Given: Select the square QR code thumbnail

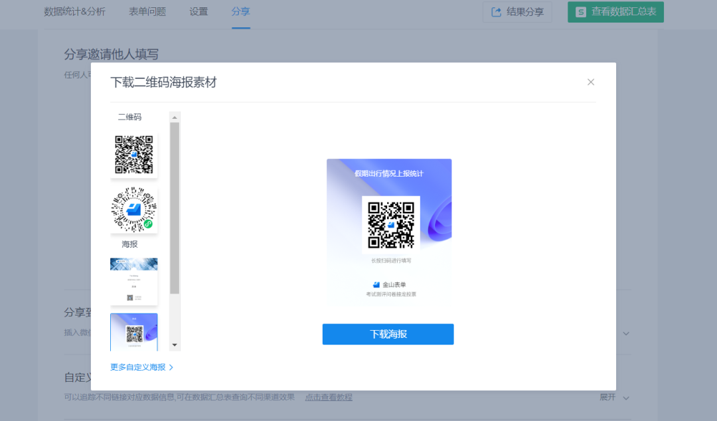Looking at the screenshot, I should click(x=134, y=155).
